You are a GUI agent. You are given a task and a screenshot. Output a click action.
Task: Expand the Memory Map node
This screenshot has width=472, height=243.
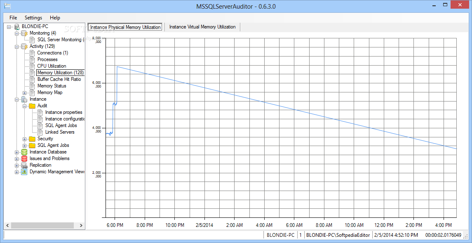(24, 93)
